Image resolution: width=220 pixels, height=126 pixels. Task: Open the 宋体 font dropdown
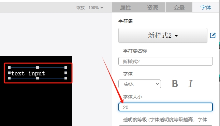pyautogui.click(x=140, y=84)
